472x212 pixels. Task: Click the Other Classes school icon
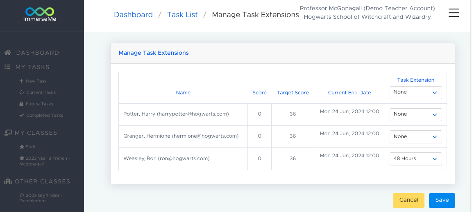coord(8,181)
